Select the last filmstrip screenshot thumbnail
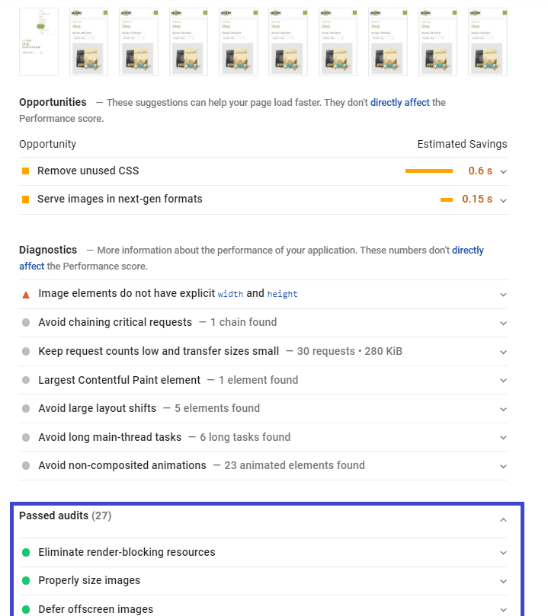This screenshot has height=616, width=548. [488, 42]
